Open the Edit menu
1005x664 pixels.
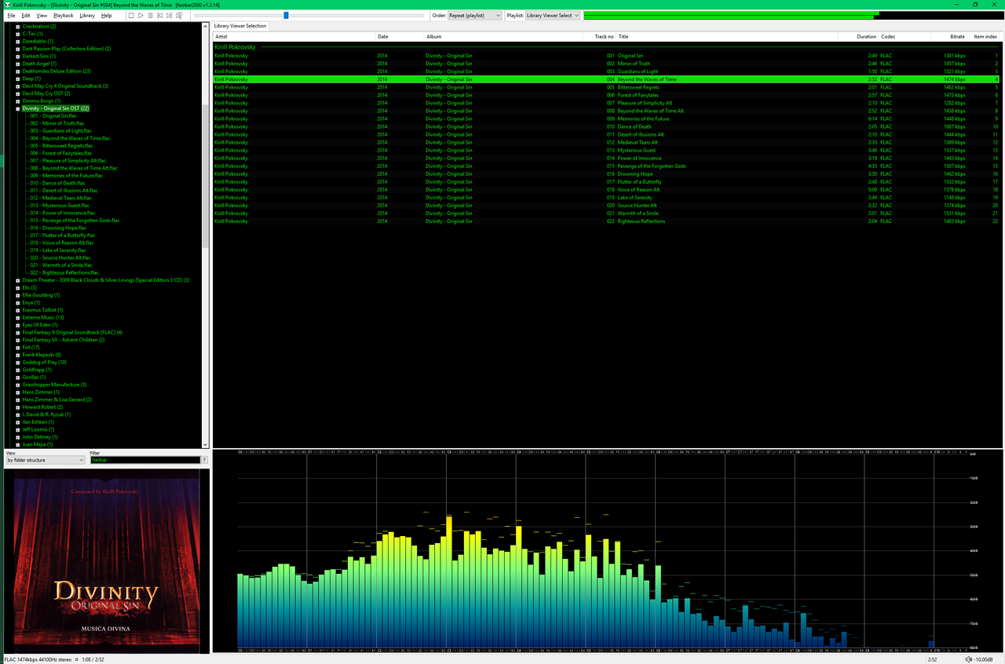[26, 16]
